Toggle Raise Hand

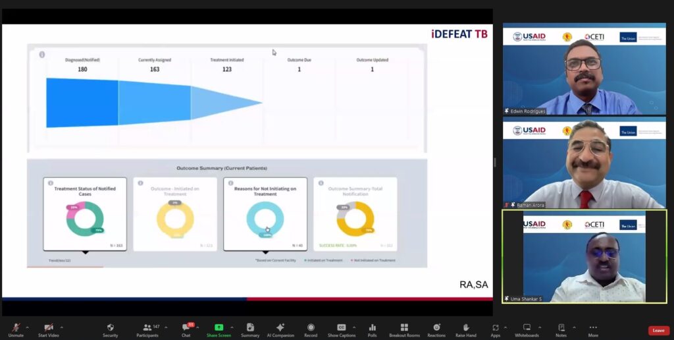(466, 327)
